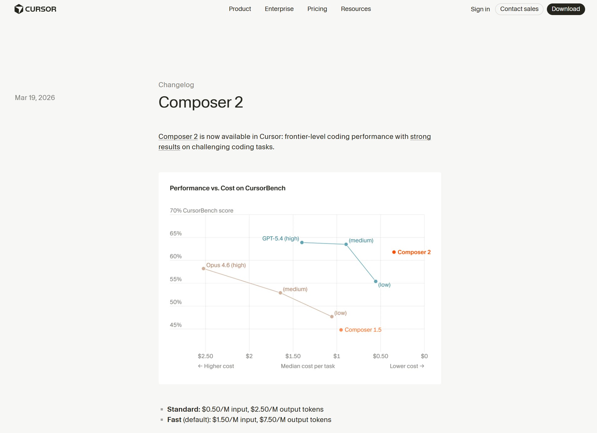Click the Cursor logo icon
The height and width of the screenshot is (433, 597).
[19, 9]
